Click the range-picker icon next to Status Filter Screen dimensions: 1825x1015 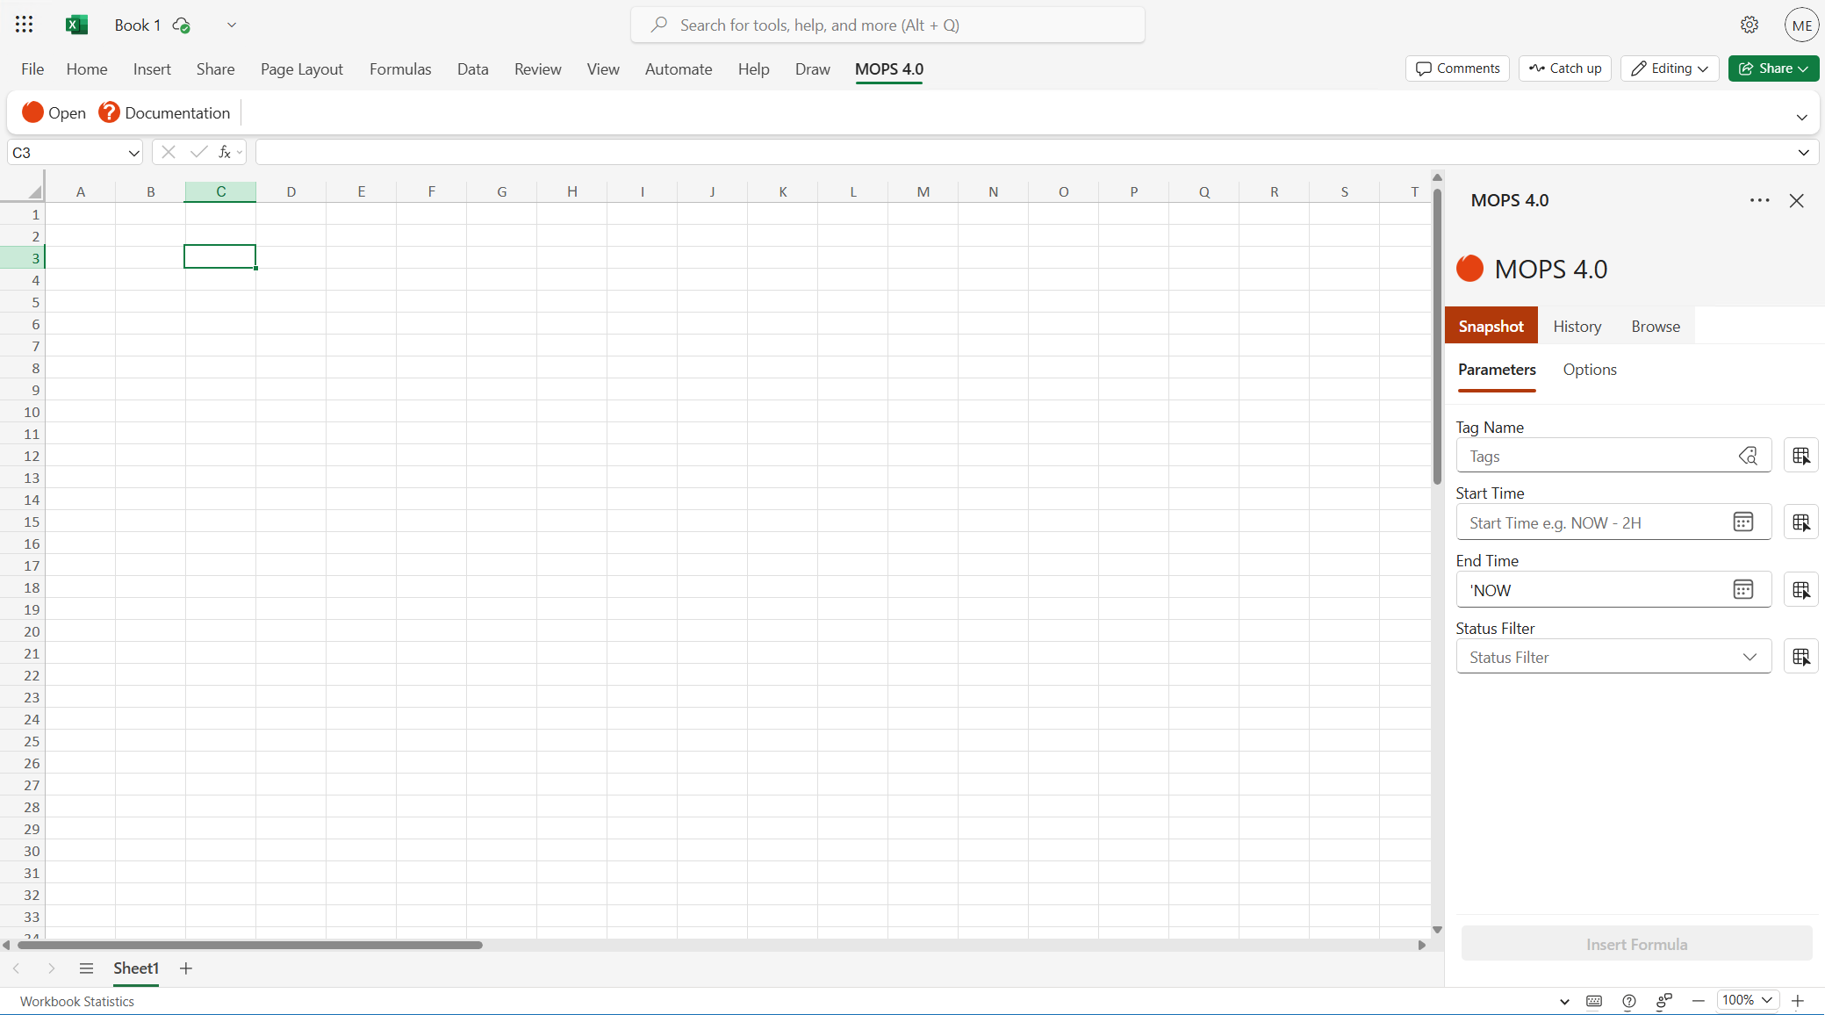tap(1802, 656)
